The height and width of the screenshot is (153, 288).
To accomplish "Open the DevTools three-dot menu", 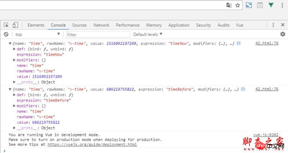I will (273, 25).
